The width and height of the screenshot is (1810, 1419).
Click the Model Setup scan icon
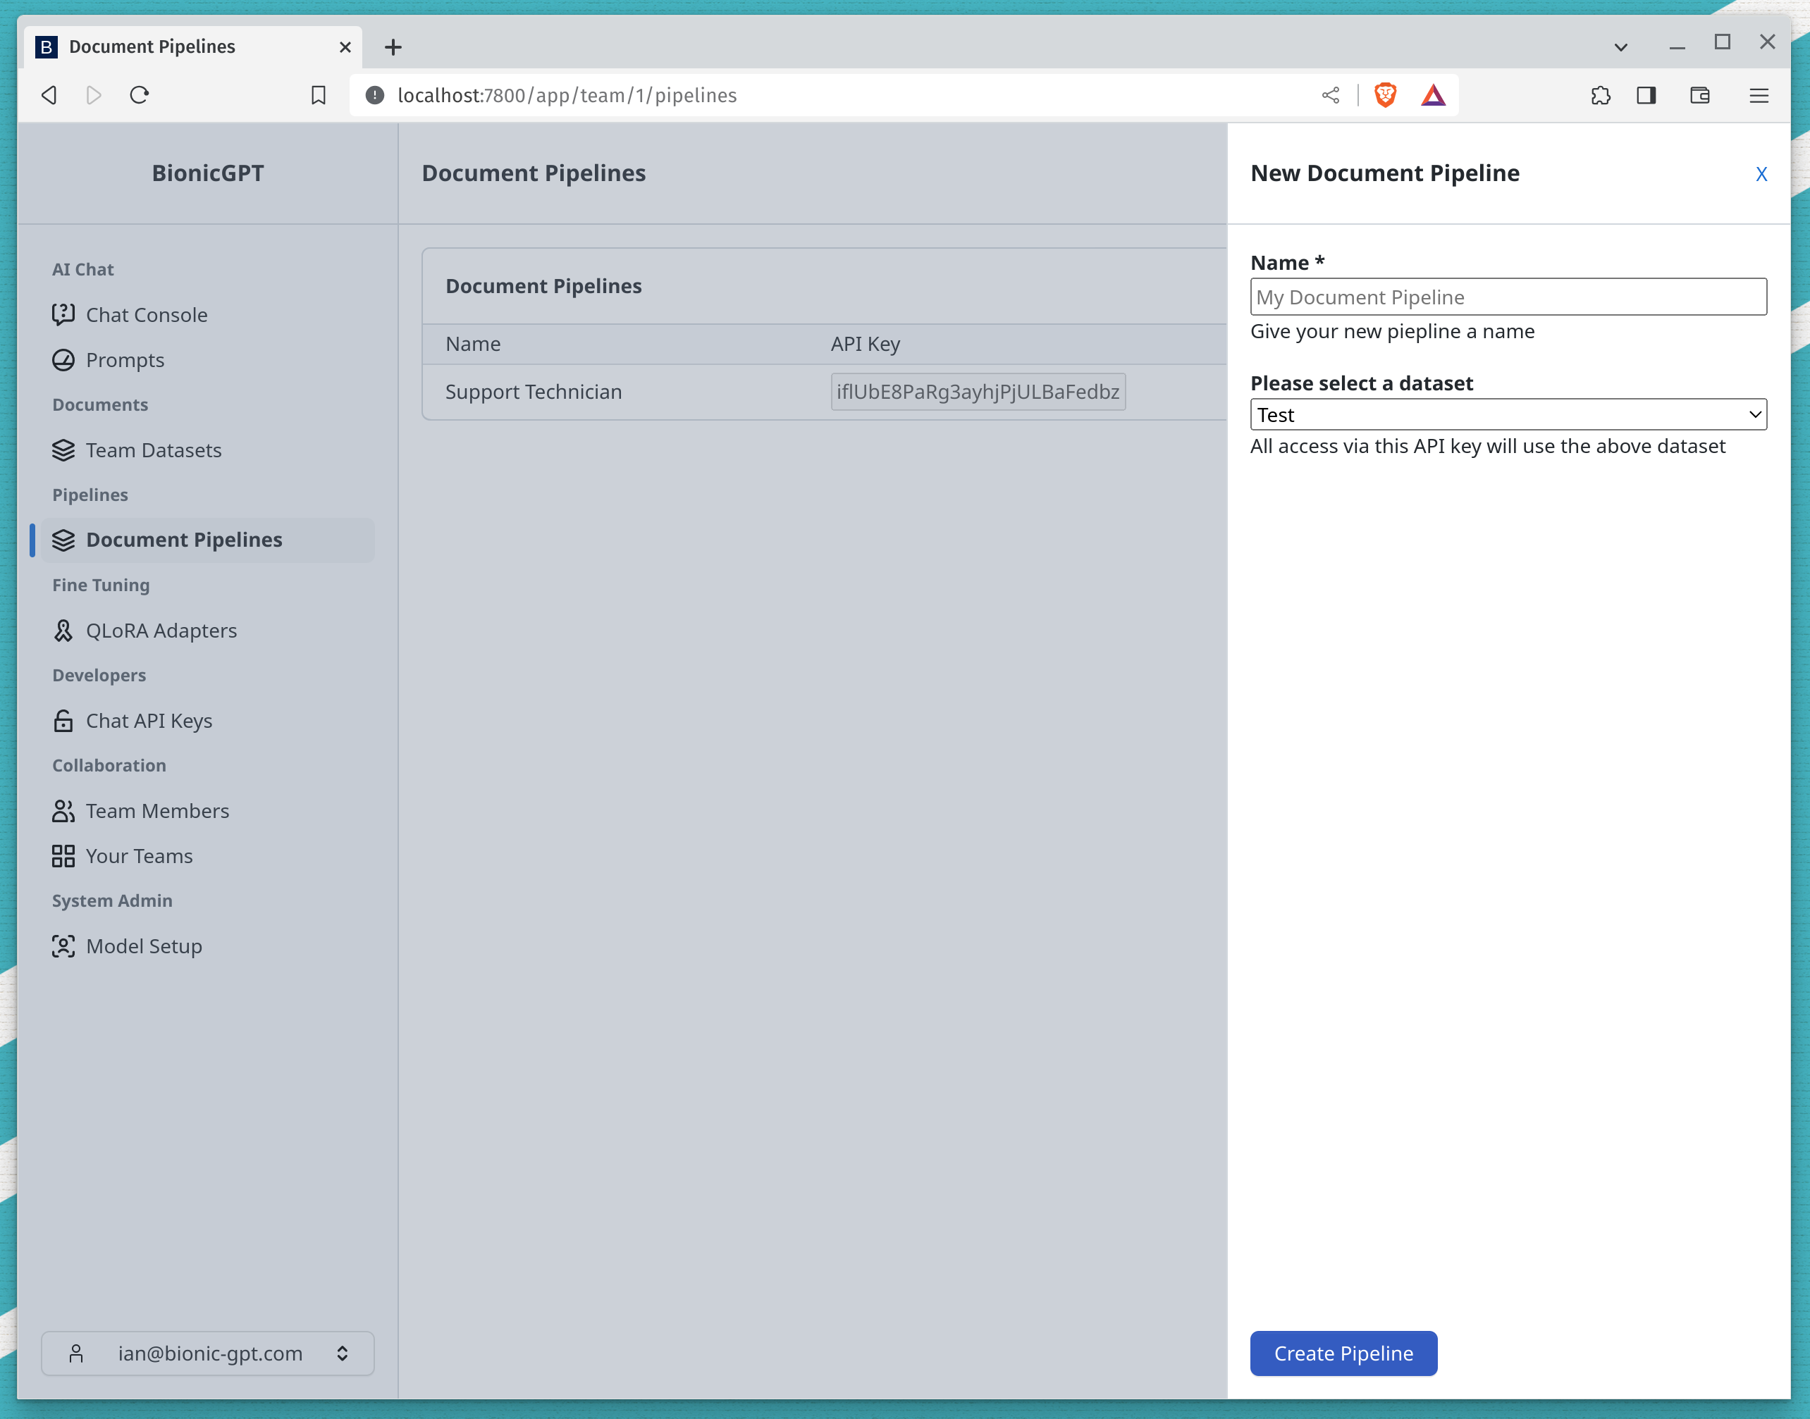tap(63, 946)
